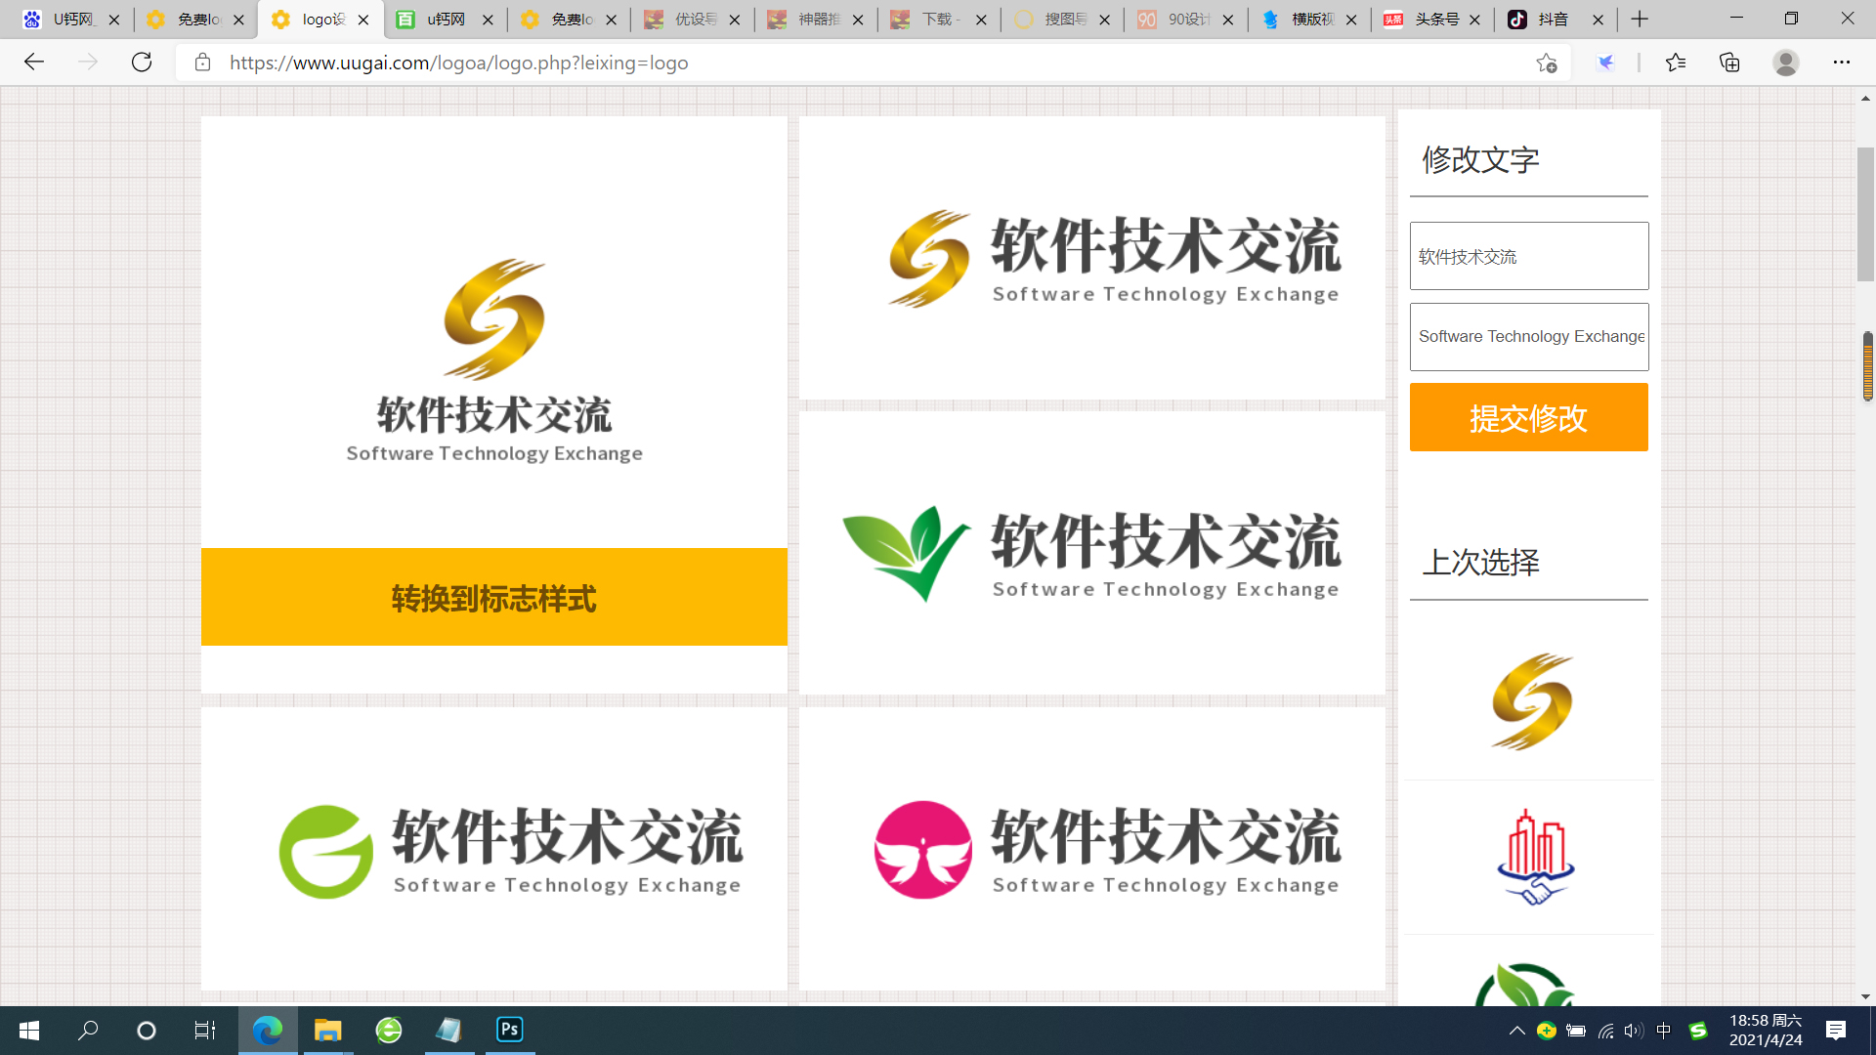Click the browser refresh icon
This screenshot has height=1055, width=1876.
tap(142, 63)
